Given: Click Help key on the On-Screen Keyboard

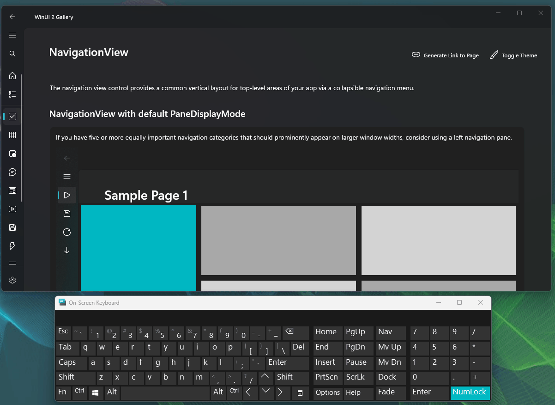Looking at the screenshot, I should tap(358, 393).
